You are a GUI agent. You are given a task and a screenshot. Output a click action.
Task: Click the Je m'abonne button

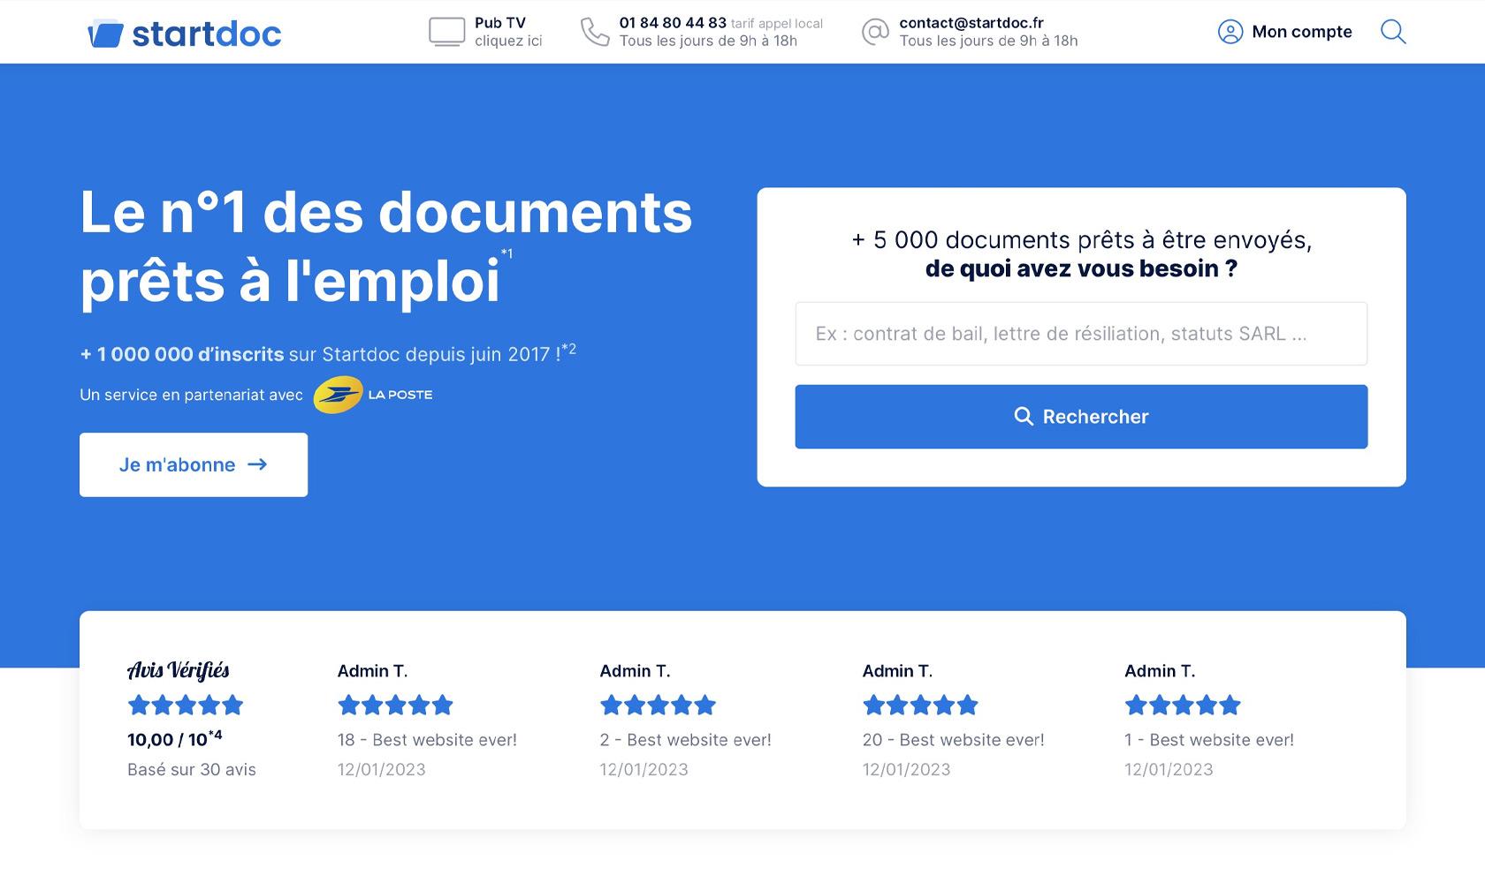coord(194,464)
